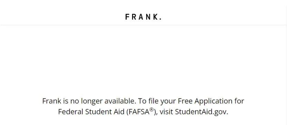Click the word 'Student' in second line
The width and height of the screenshot is (287, 125).
click(98, 112)
